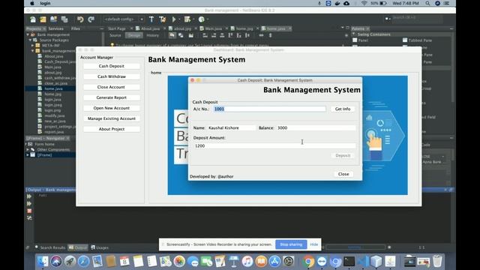Click the Save All icon in NetBeans toolbar
Image resolution: width=480 pixels, height=270 pixels.
tap(64, 19)
